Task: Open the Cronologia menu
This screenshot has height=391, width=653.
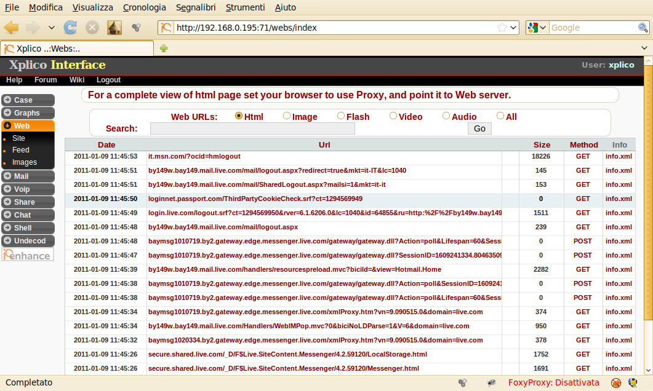Action: click(144, 7)
